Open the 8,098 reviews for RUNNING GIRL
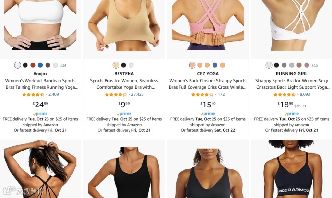The height and width of the screenshot is (198, 332). pyautogui.click(x=305, y=94)
